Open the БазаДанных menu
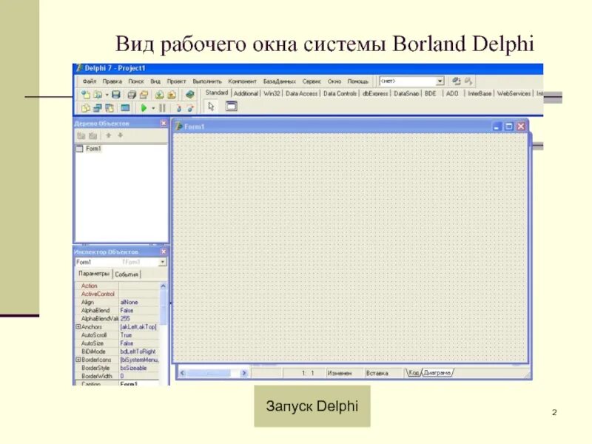Screen dimensions: 592x444 [x=280, y=81]
